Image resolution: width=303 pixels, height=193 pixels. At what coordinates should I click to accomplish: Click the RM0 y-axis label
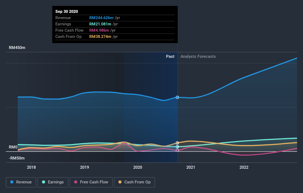13,147
